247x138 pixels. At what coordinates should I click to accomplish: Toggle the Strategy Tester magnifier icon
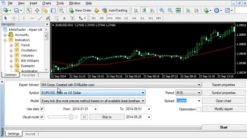[x=61, y=10]
